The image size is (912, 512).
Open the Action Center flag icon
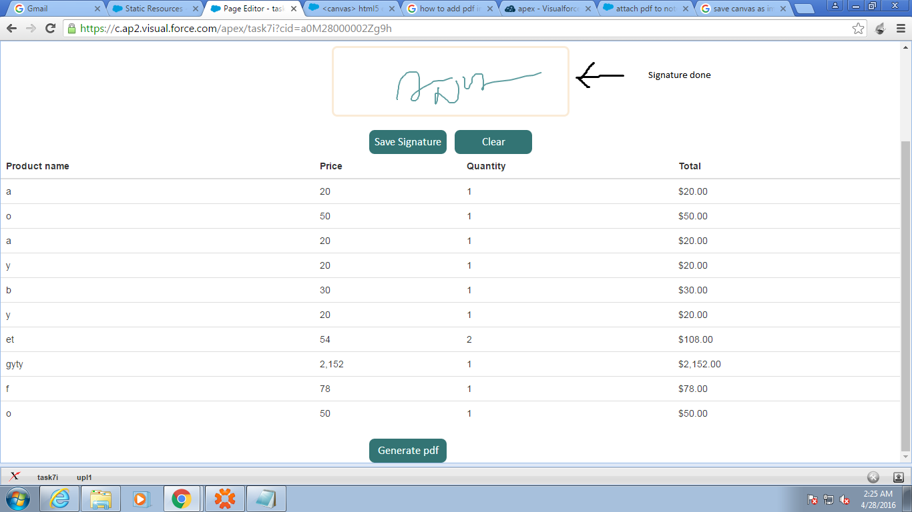813,499
